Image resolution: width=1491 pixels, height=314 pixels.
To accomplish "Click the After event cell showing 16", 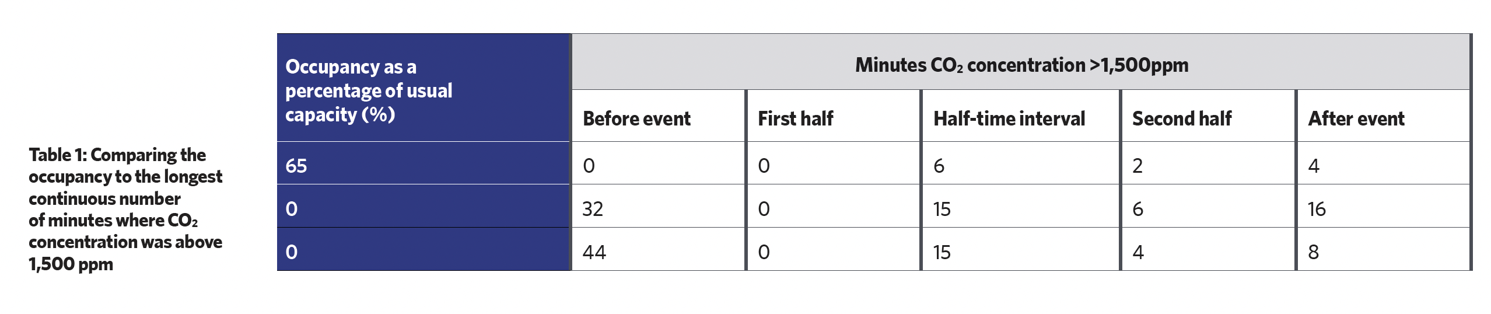I will [1383, 206].
